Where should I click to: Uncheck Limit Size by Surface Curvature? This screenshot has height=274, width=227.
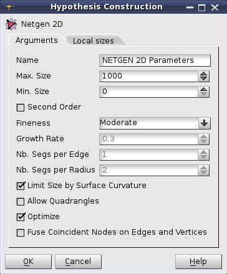[x=21, y=186]
